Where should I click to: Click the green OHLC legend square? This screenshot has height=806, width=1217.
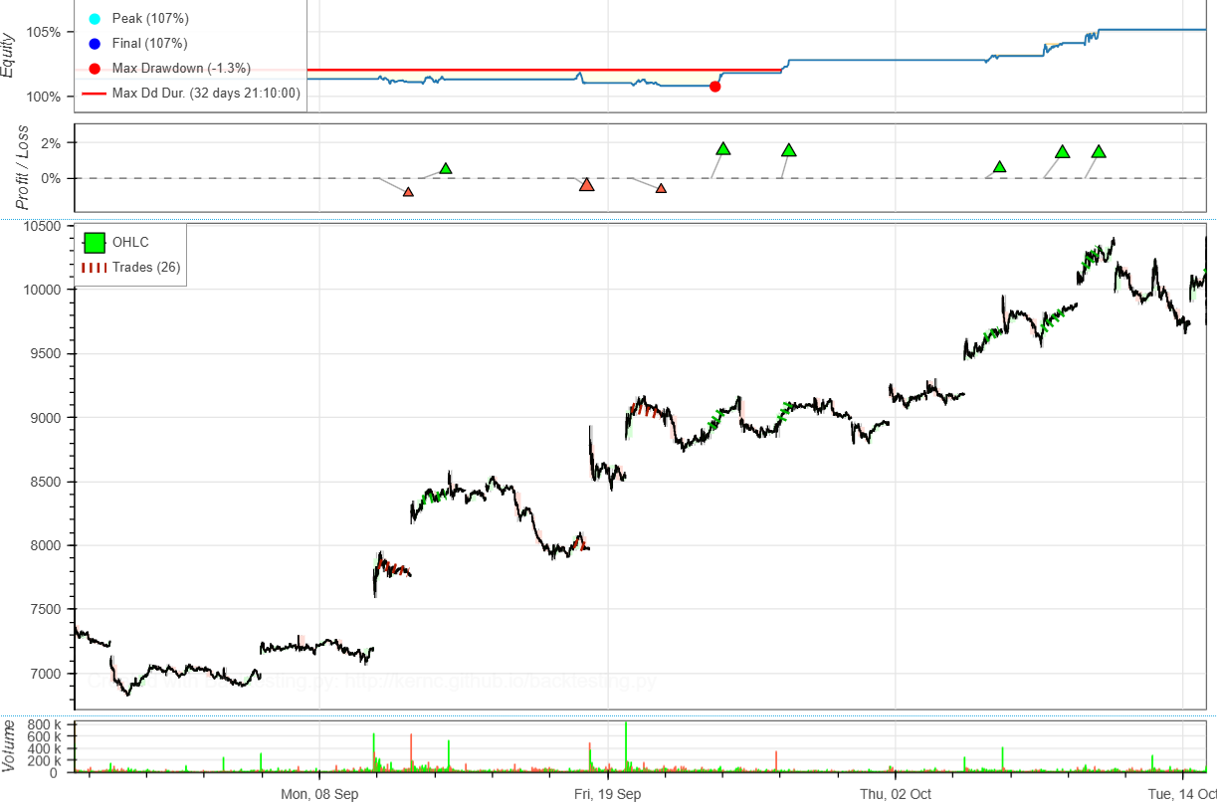tap(95, 242)
